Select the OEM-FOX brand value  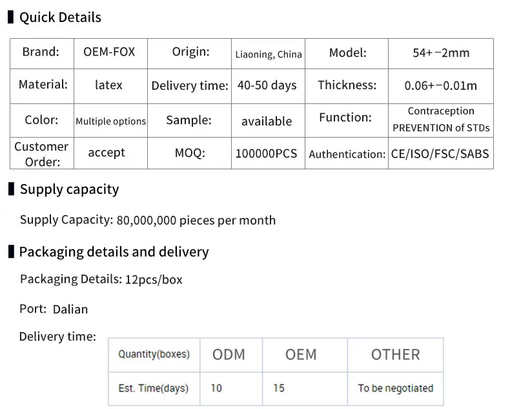point(109,52)
